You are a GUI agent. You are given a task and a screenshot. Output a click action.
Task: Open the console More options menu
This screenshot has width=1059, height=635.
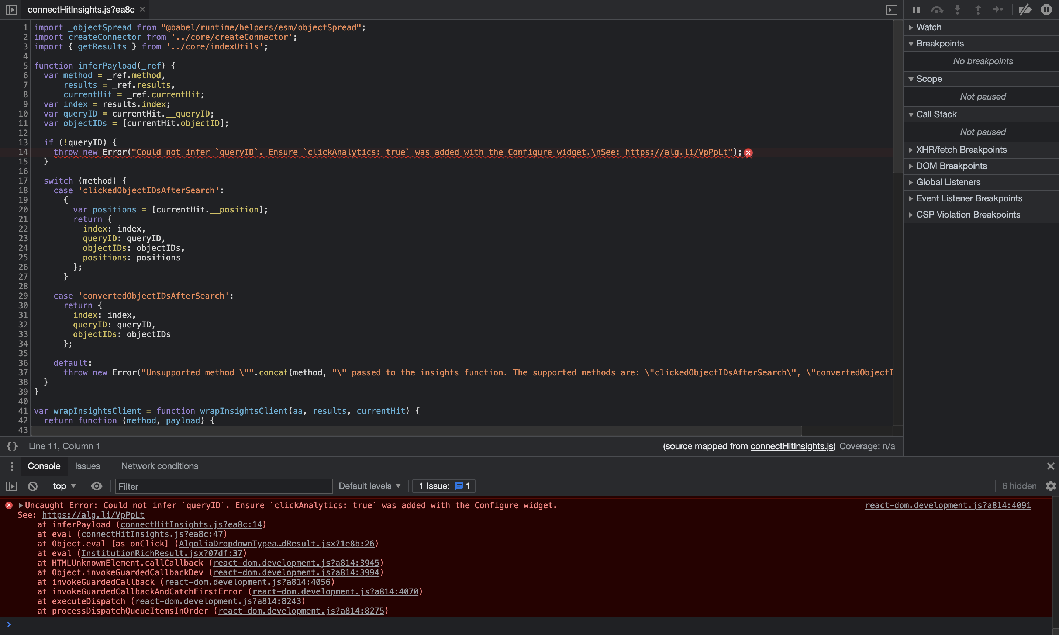(x=12, y=466)
